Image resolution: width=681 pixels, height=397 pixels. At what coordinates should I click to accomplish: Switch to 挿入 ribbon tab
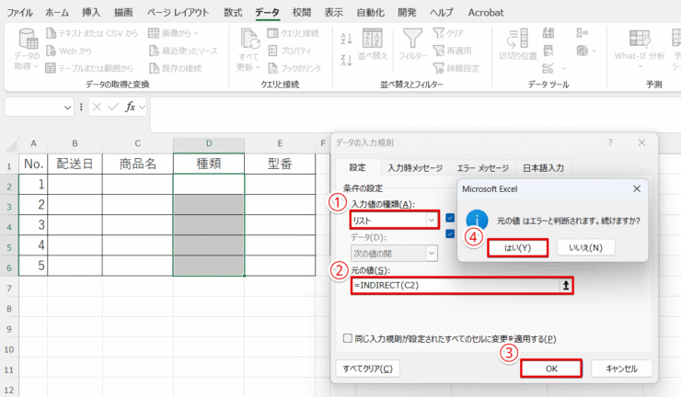tap(91, 13)
